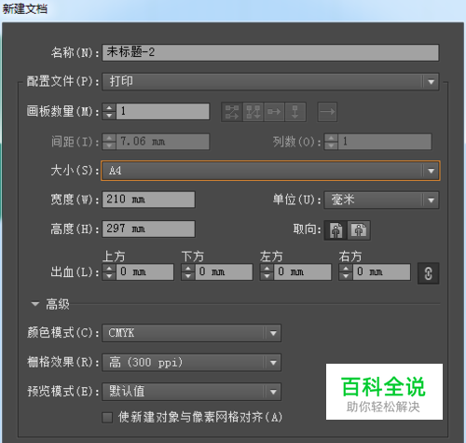Screen dimensions: 466x443
Task: Click the 右方 right bleed stepper arrows
Action: [346, 272]
